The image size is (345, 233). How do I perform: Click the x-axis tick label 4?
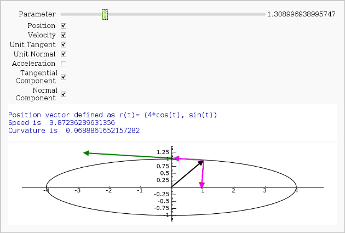296,191
